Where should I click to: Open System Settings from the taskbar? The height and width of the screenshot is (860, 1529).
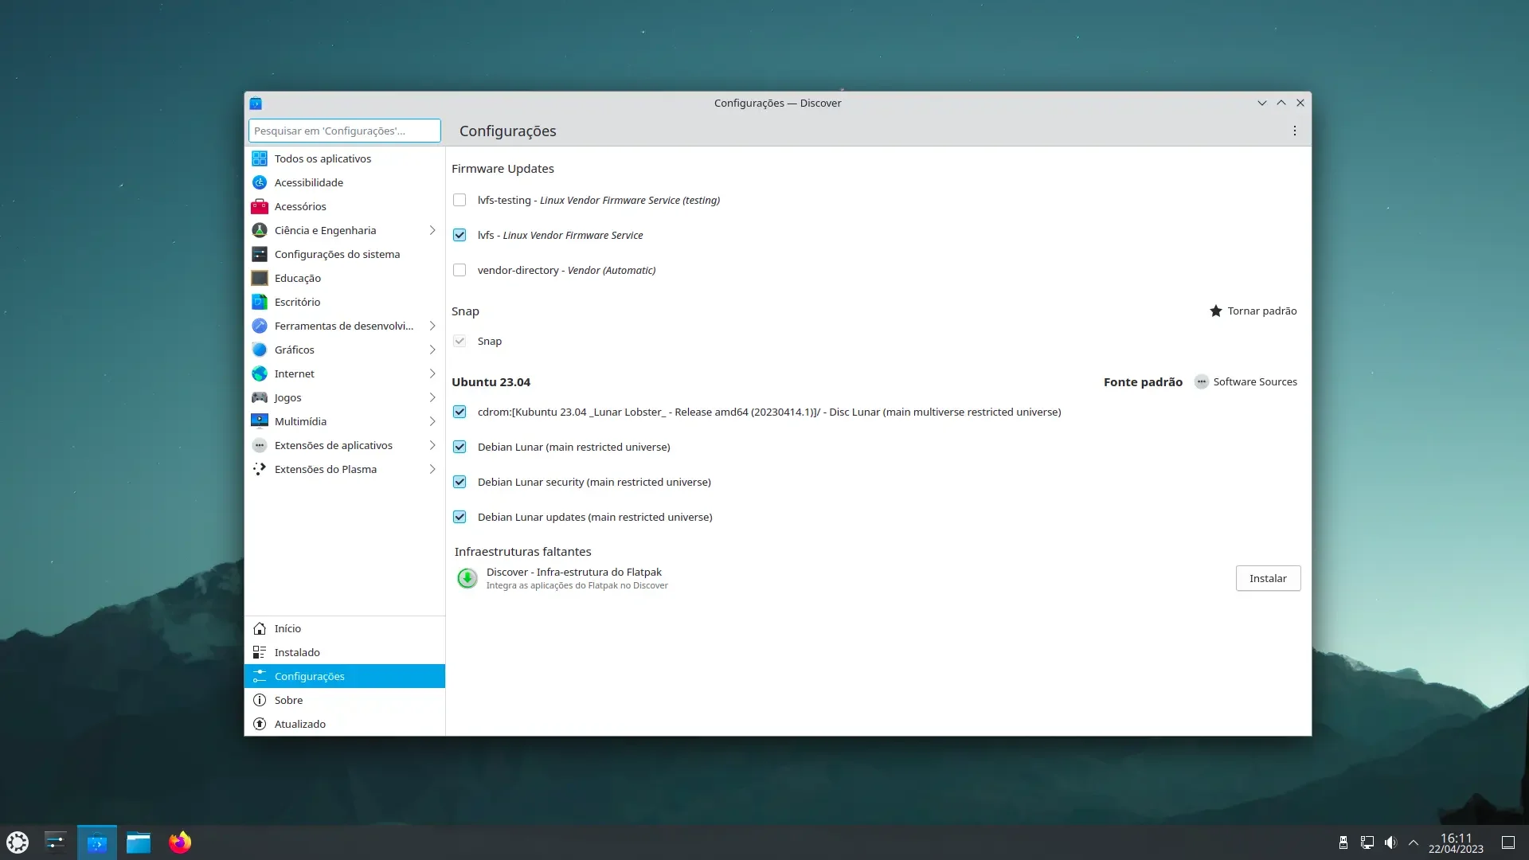pyautogui.click(x=56, y=842)
